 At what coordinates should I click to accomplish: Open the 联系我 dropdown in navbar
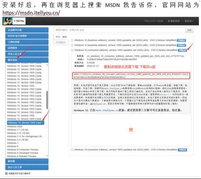coord(189,21)
